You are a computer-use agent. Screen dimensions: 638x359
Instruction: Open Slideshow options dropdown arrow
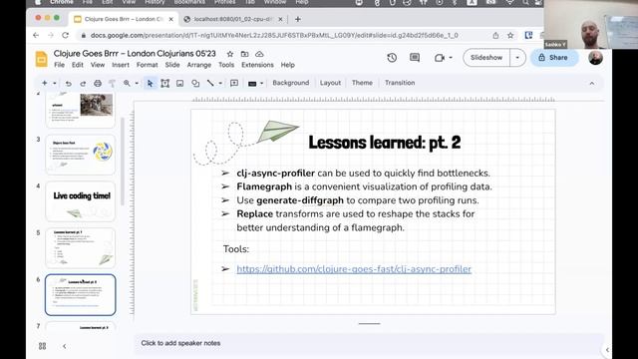pyautogui.click(x=517, y=58)
